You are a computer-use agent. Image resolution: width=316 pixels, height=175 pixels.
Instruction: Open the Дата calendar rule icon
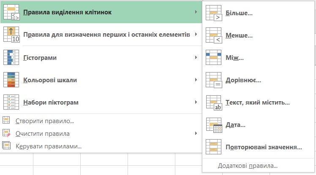214,125
